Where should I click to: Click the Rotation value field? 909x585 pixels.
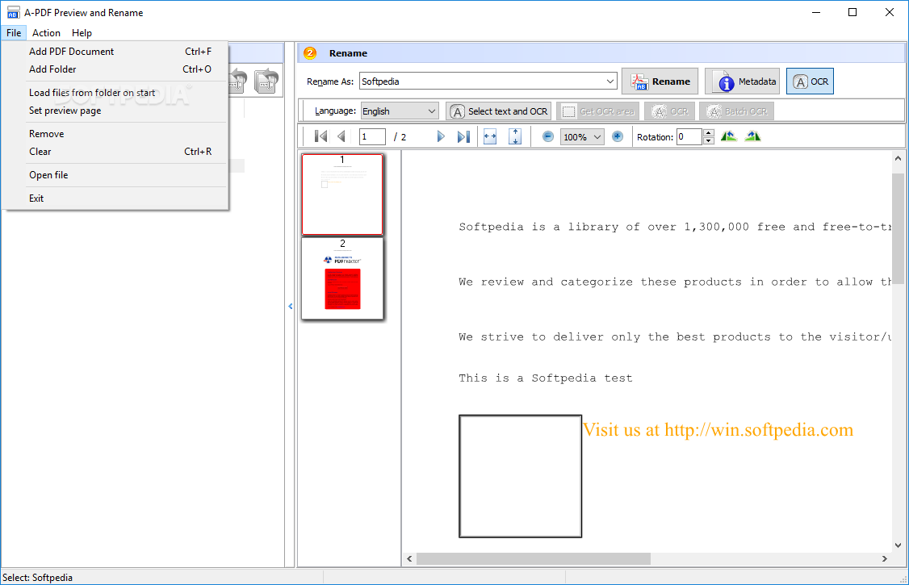[x=689, y=136]
